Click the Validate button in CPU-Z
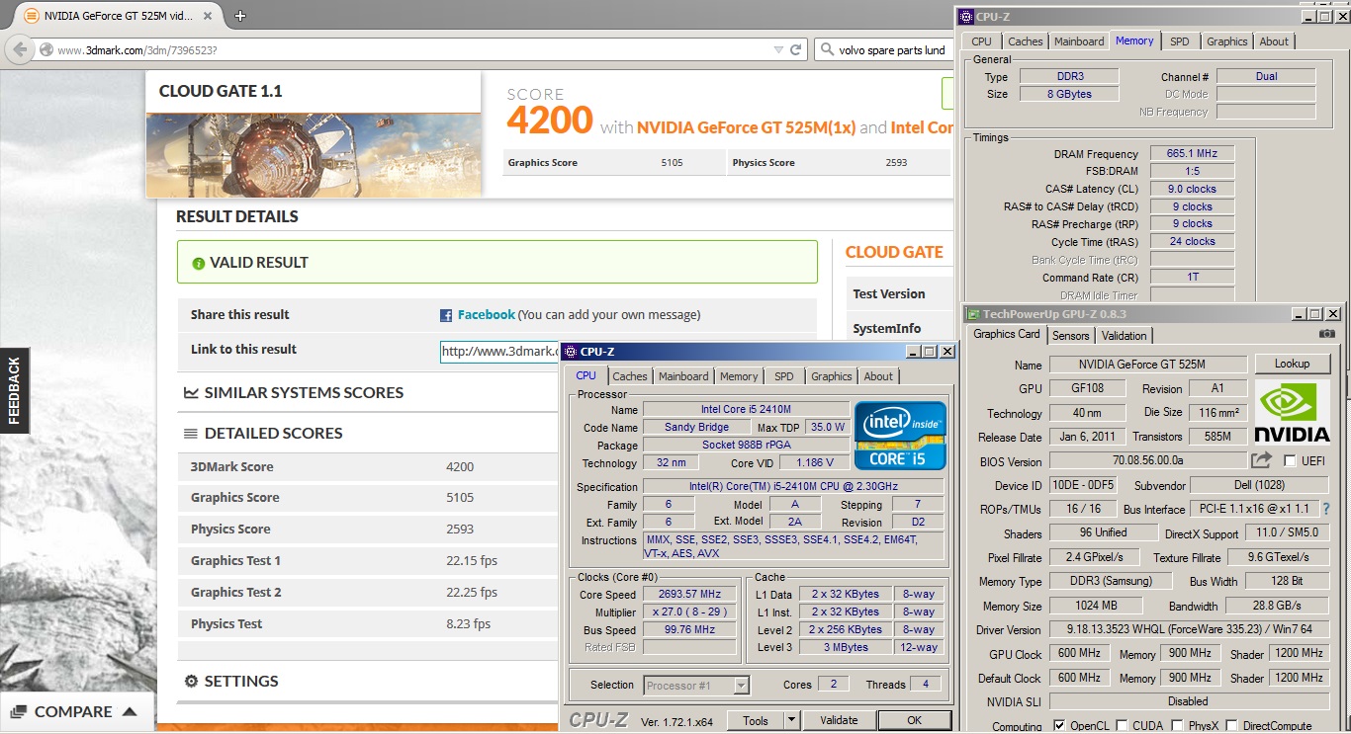The width and height of the screenshot is (1351, 734). point(839,720)
